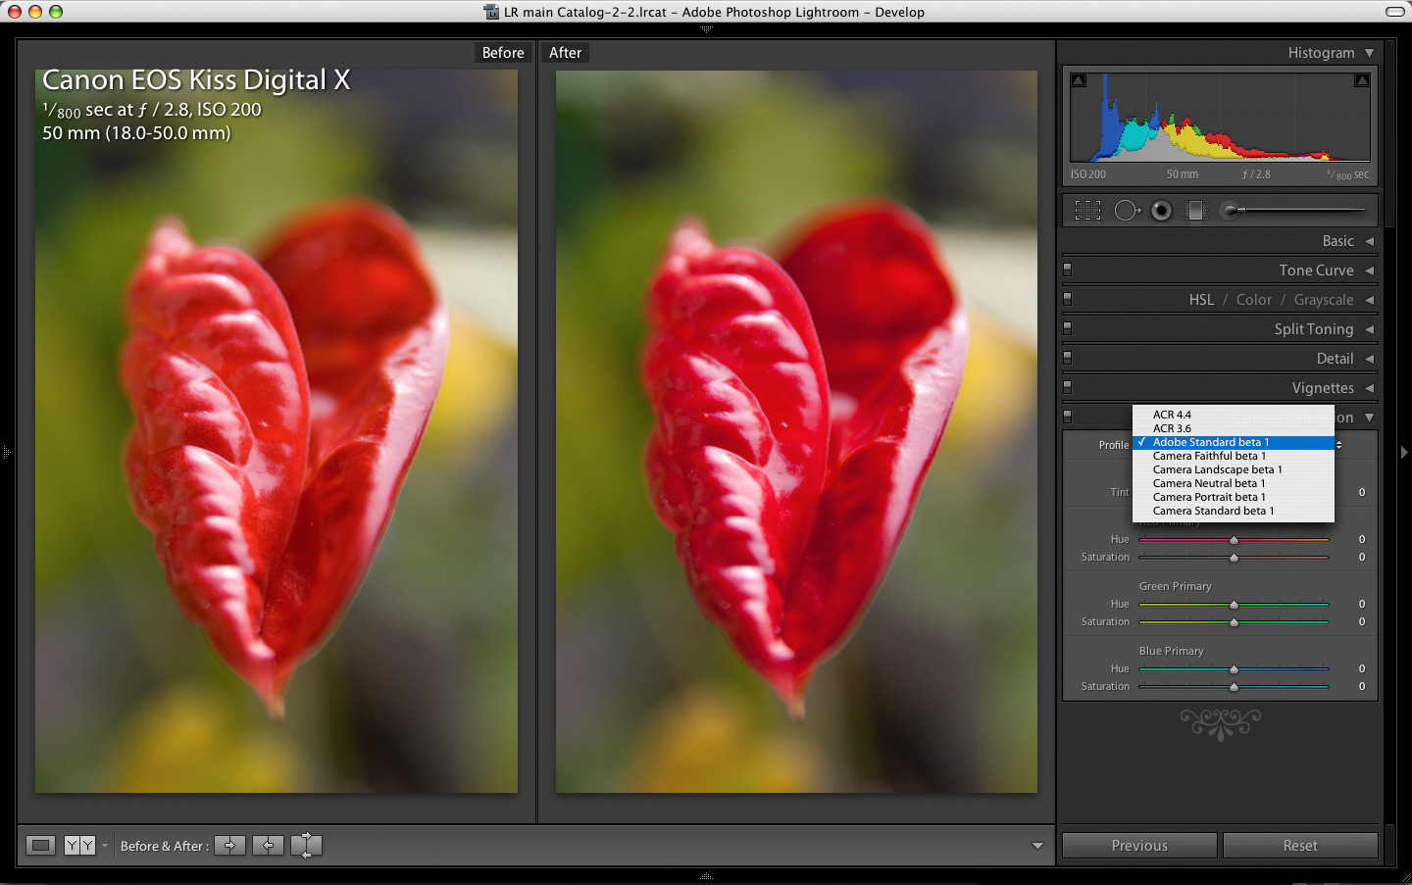
Task: Toggle HSL adjustments on/off switch
Action: (1068, 299)
